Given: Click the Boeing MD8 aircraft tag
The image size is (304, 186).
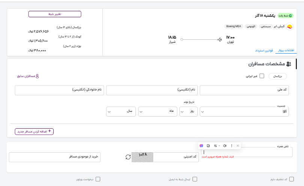Looking at the screenshot, I should (x=233, y=26).
